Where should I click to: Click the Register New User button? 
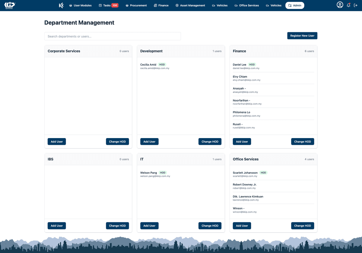tap(302, 36)
